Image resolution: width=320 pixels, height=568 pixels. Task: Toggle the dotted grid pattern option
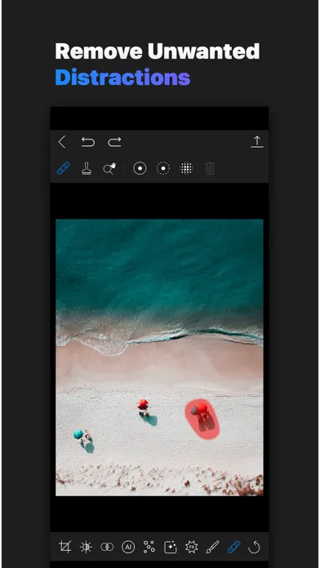[x=186, y=168]
